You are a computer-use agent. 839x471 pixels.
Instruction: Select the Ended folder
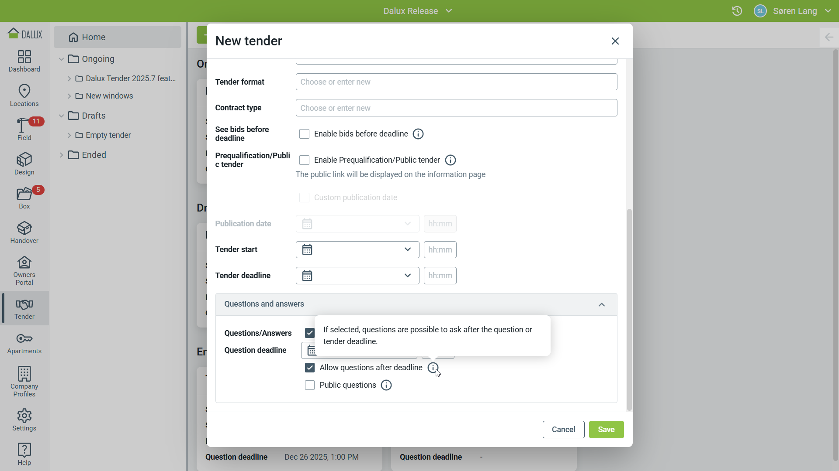pos(94,155)
